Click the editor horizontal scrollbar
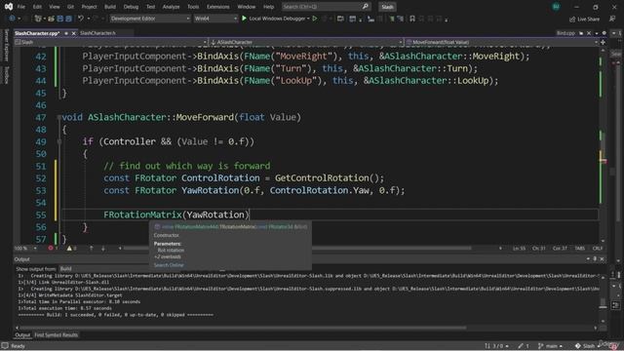624x351 pixels. (x=297, y=249)
